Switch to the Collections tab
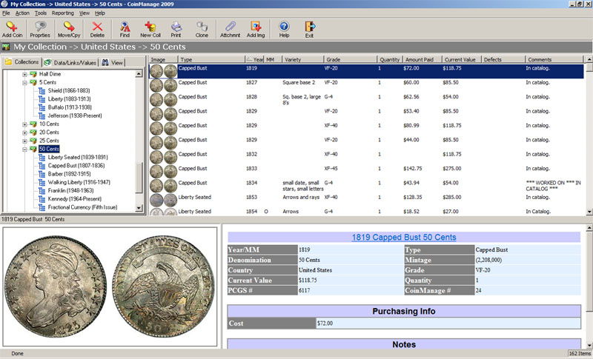The image size is (593, 359). (x=22, y=62)
